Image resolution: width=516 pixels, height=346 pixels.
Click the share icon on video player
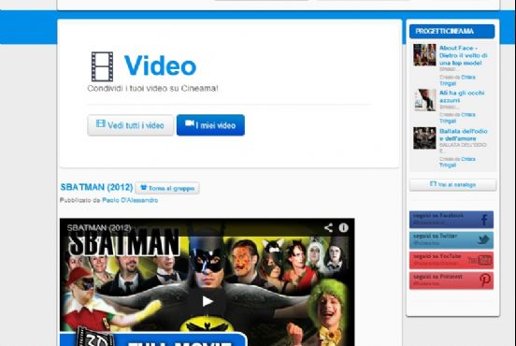328,228
